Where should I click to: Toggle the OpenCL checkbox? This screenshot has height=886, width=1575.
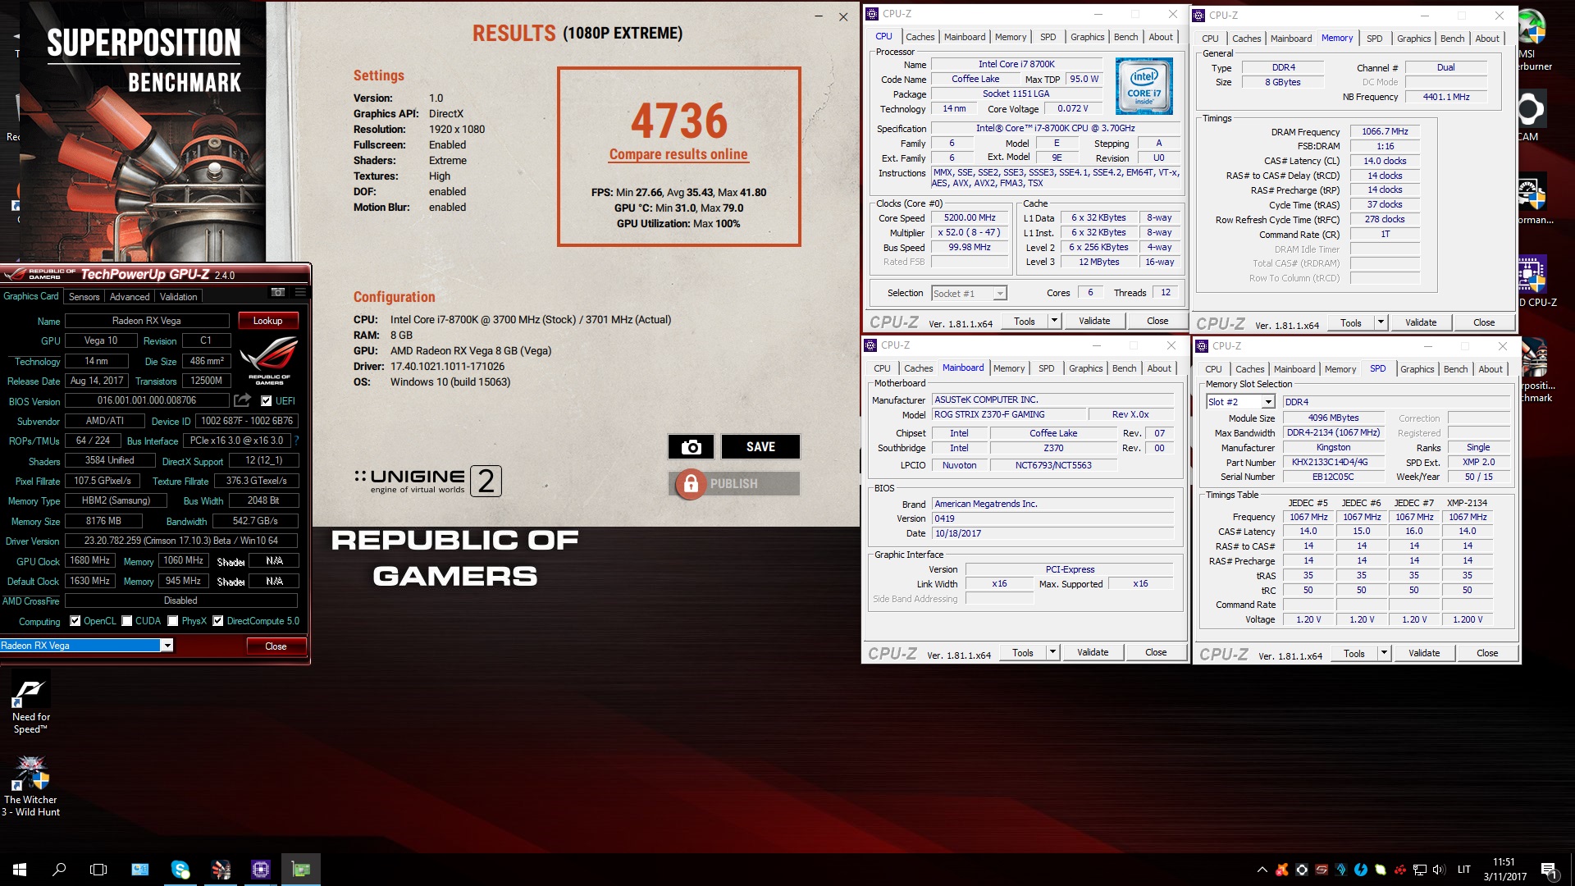tap(75, 621)
